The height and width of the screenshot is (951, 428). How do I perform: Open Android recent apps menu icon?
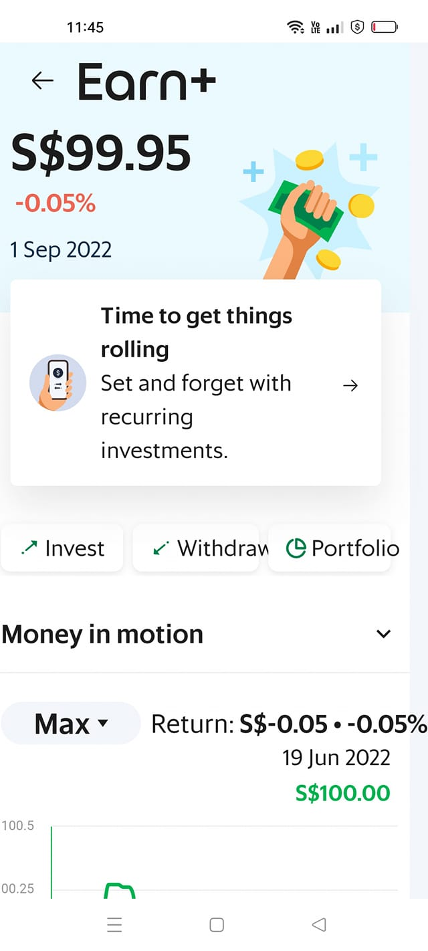click(115, 924)
